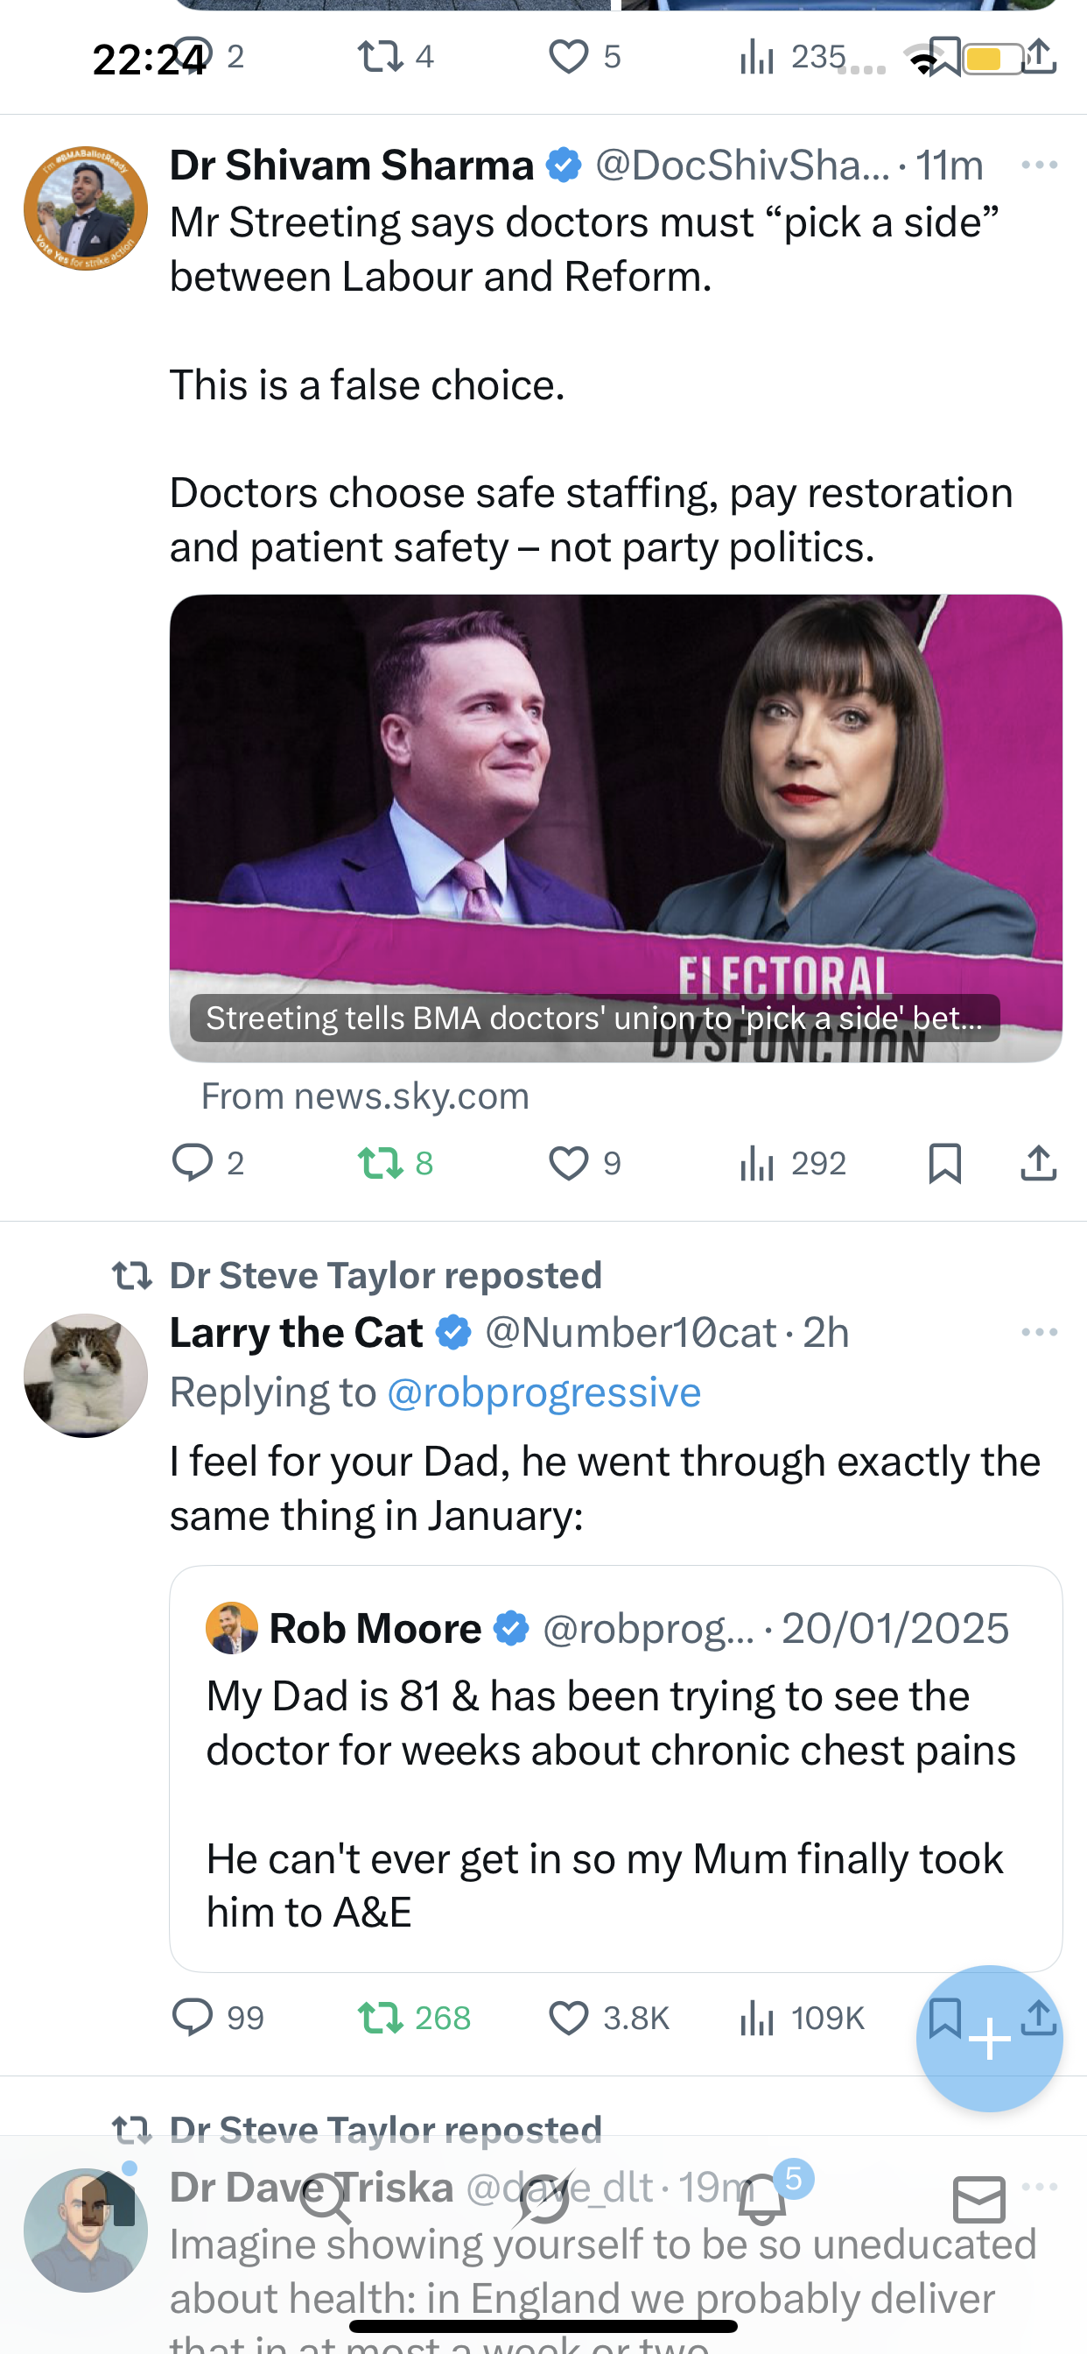Open more options for Shivam Sharma's tweet
Viewport: 1087px width, 2354px height.
pos(1040,166)
